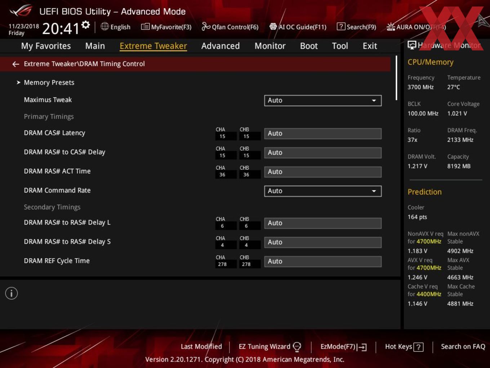Open Qfan Control(F6) fan icon
The width and height of the screenshot is (490, 368).
click(x=206, y=26)
